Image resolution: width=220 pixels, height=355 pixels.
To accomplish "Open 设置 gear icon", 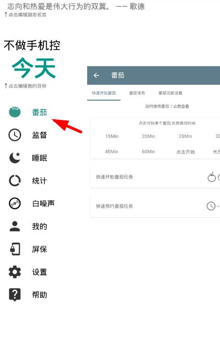I will coord(15,272).
